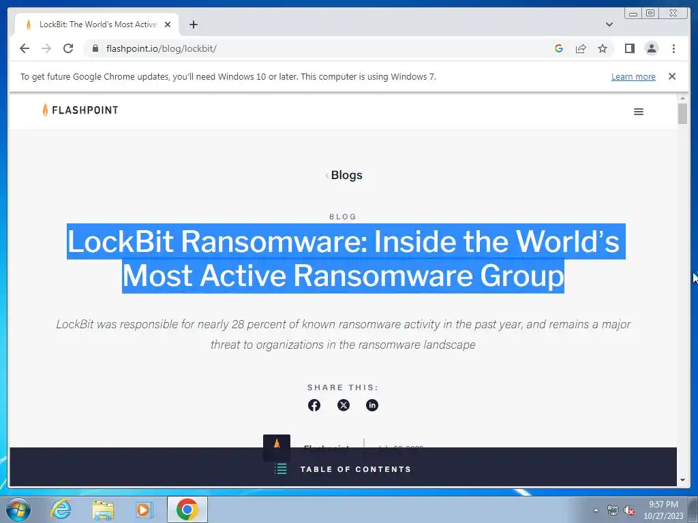
Task: Open a new tab
Action: click(193, 25)
